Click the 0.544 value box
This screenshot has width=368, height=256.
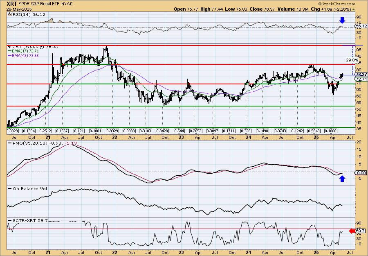pos(179,131)
